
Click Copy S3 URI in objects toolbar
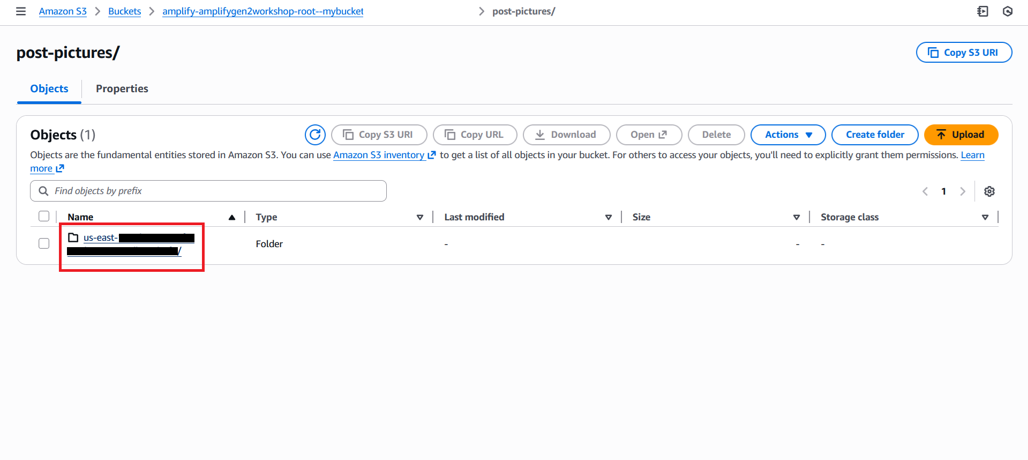(379, 135)
